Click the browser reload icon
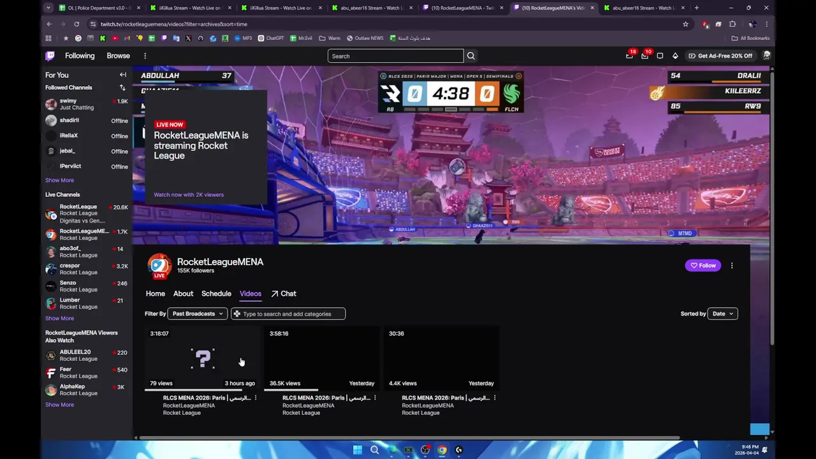Image resolution: width=816 pixels, height=459 pixels. (x=76, y=24)
